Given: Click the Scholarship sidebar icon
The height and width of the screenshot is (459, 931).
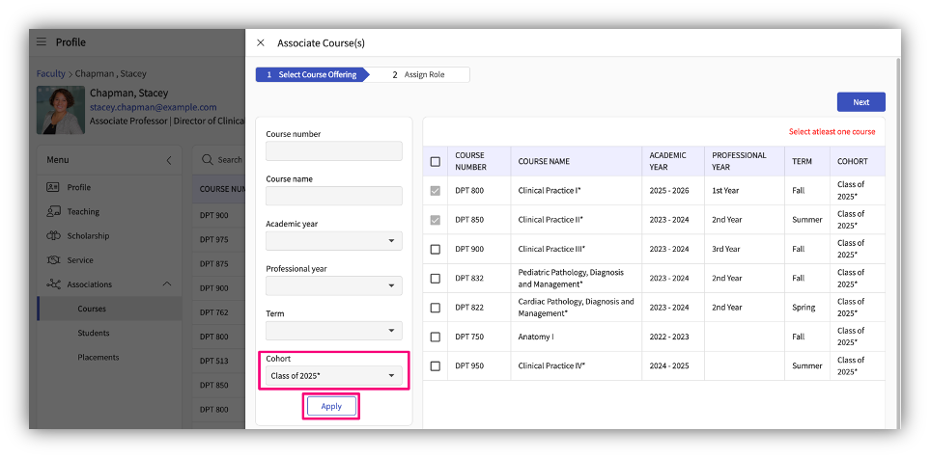Looking at the screenshot, I should (53, 235).
